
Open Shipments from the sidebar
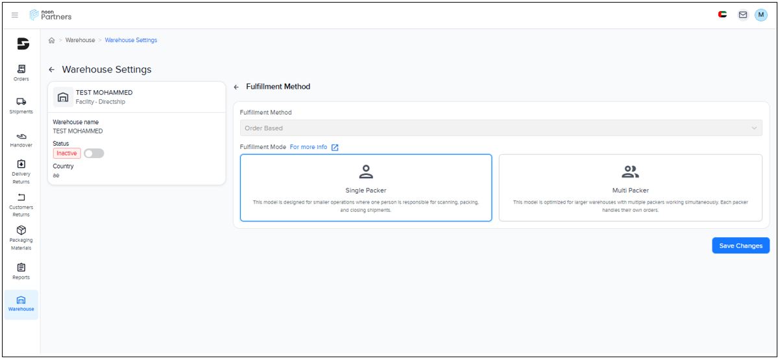[21, 106]
